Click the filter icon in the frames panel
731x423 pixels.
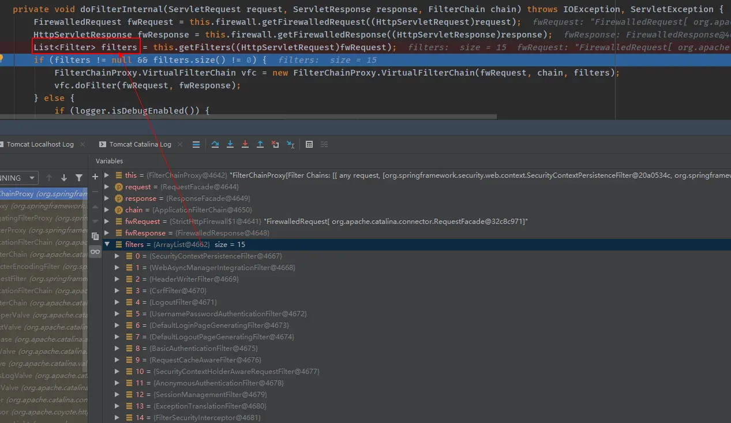click(x=80, y=178)
